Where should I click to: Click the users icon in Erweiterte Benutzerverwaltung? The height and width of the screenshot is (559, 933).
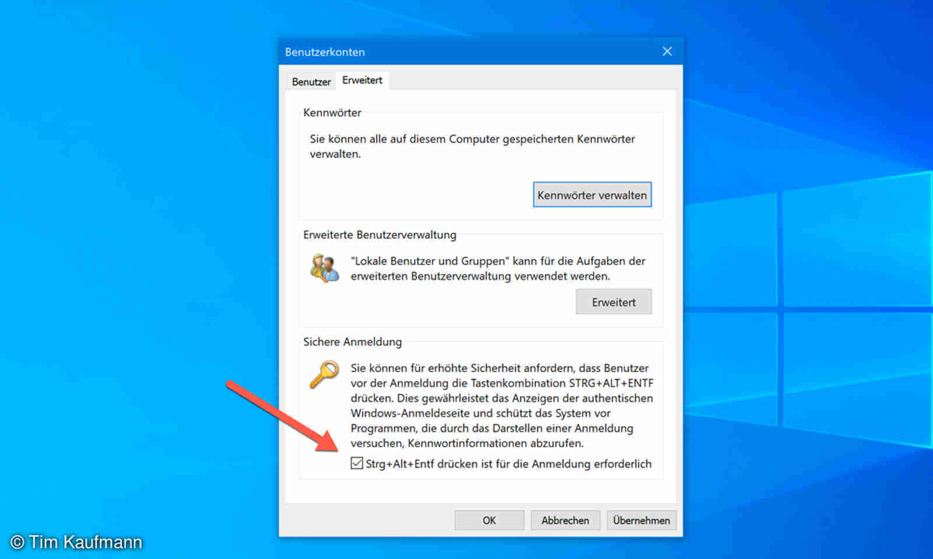[x=324, y=268]
